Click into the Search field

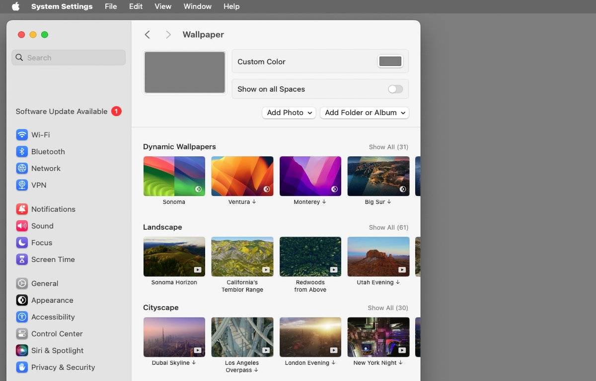coord(69,58)
